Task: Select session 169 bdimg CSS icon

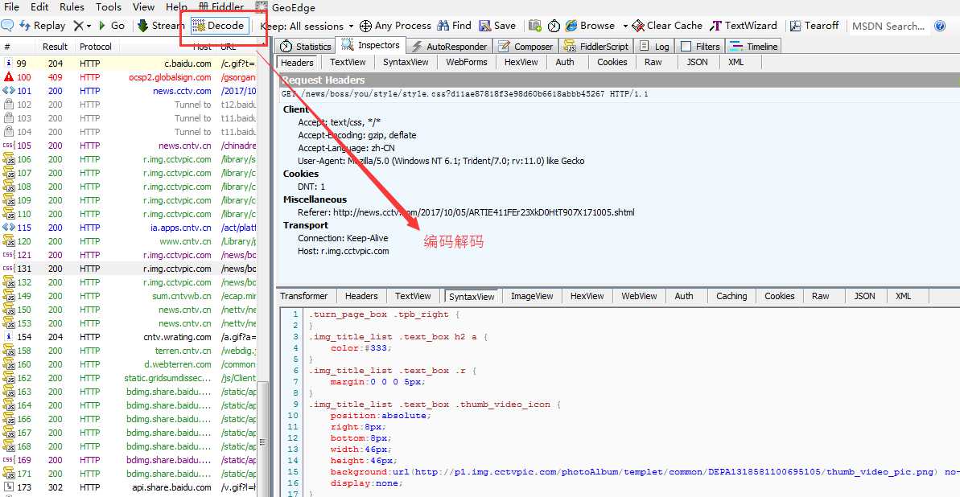Action: 9,460
